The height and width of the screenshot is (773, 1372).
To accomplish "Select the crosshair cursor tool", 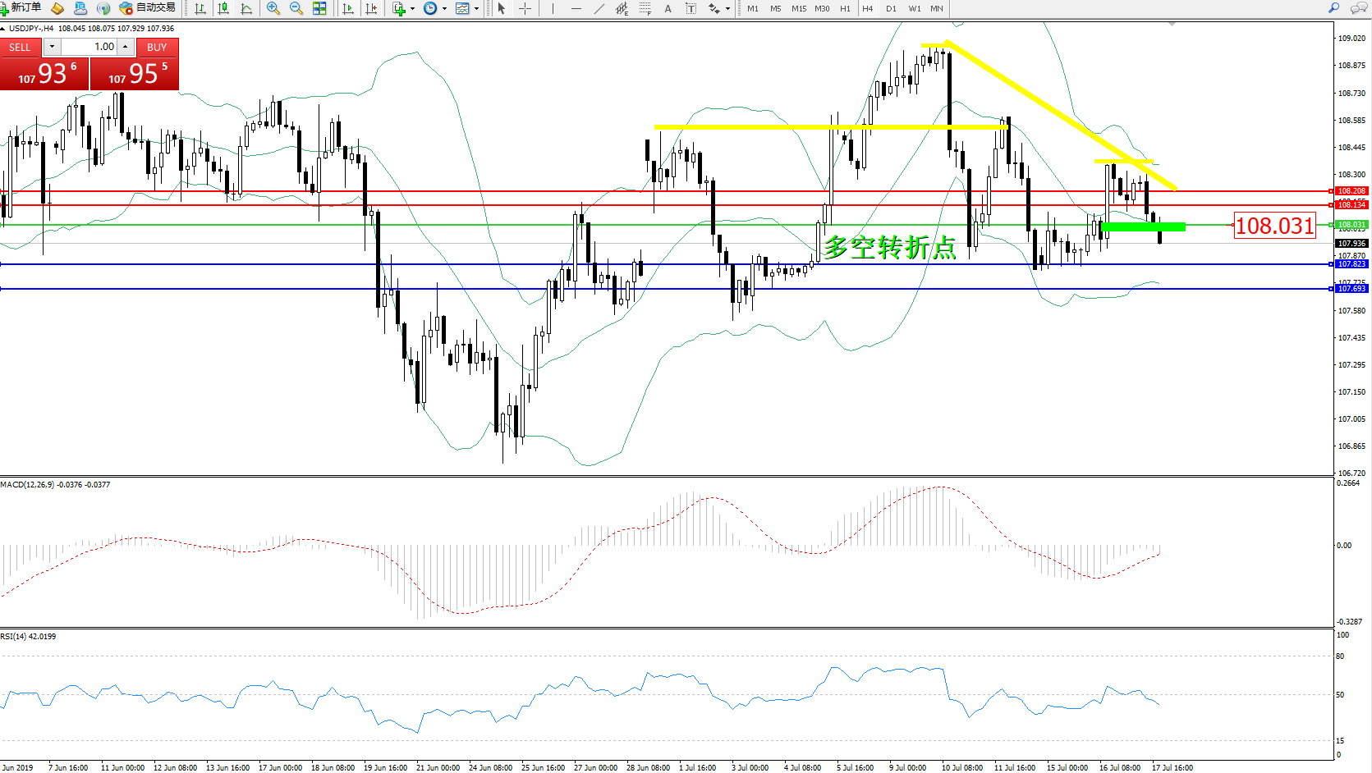I will coord(525,8).
